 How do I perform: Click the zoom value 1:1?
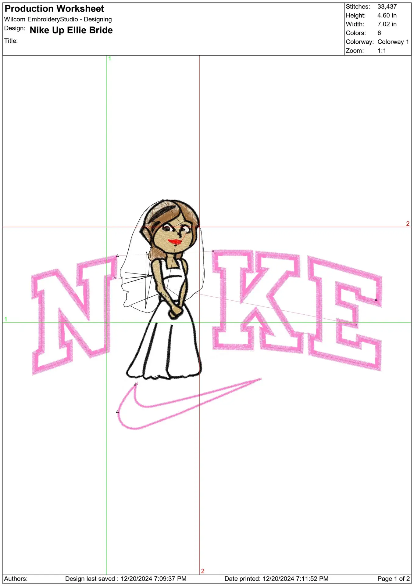(x=382, y=51)
